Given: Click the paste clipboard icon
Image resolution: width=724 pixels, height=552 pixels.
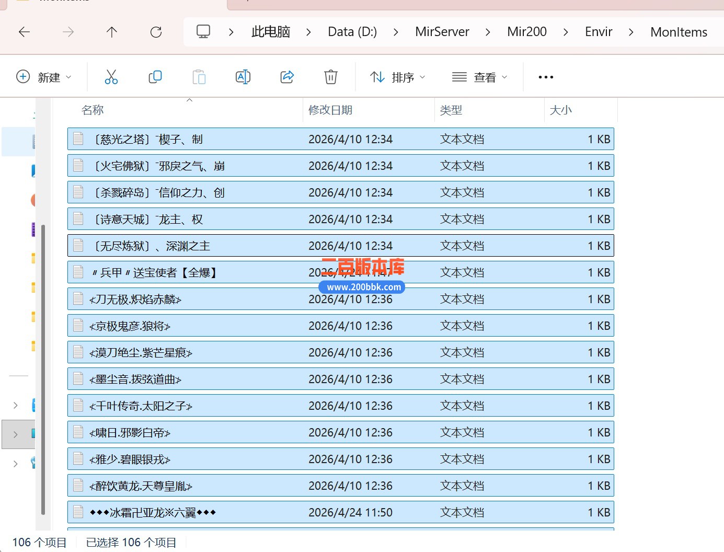Looking at the screenshot, I should pyautogui.click(x=199, y=77).
